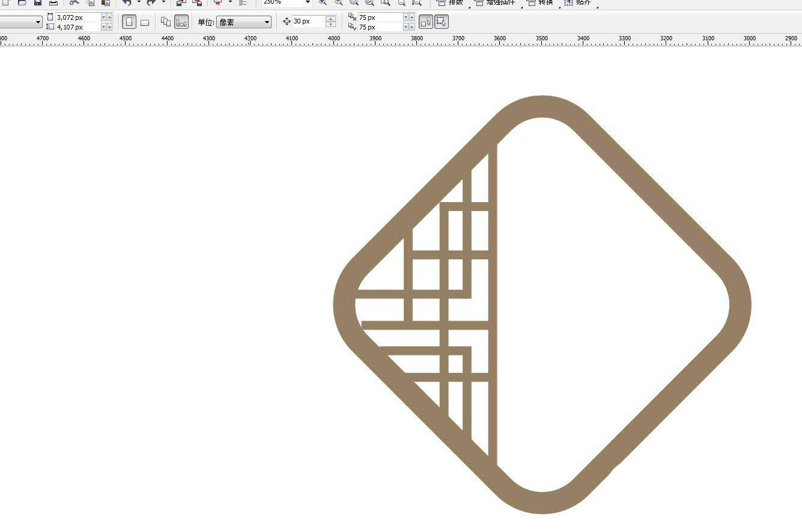Click the Redo arrow icon

tap(151, 2)
